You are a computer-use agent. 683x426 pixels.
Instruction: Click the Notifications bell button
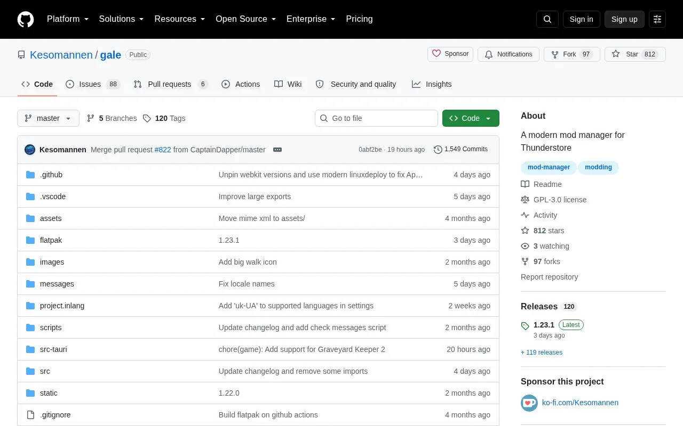tap(509, 54)
